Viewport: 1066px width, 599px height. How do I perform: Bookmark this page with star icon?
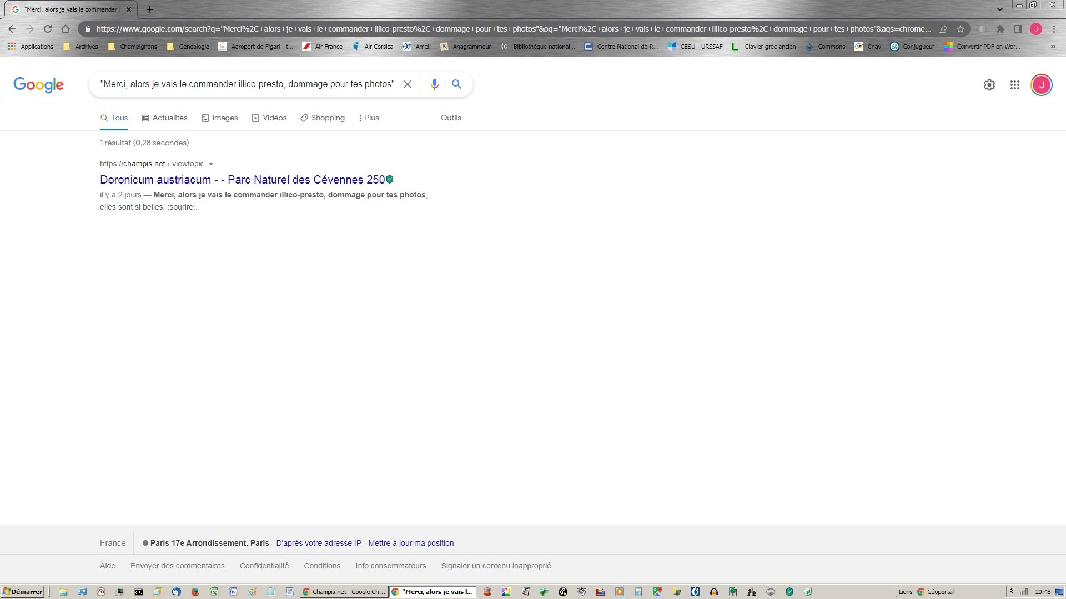[x=960, y=29]
